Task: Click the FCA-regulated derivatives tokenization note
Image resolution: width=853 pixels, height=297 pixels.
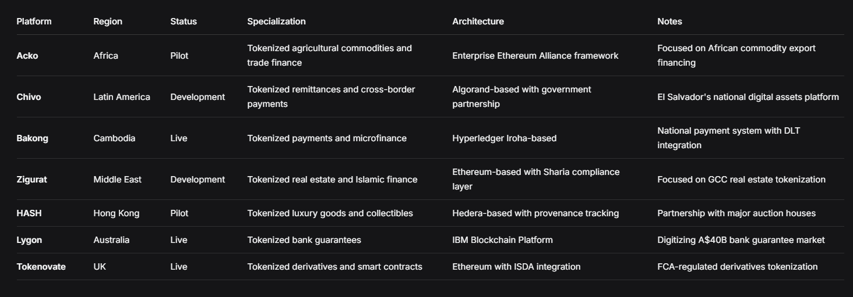Action: [x=737, y=267]
